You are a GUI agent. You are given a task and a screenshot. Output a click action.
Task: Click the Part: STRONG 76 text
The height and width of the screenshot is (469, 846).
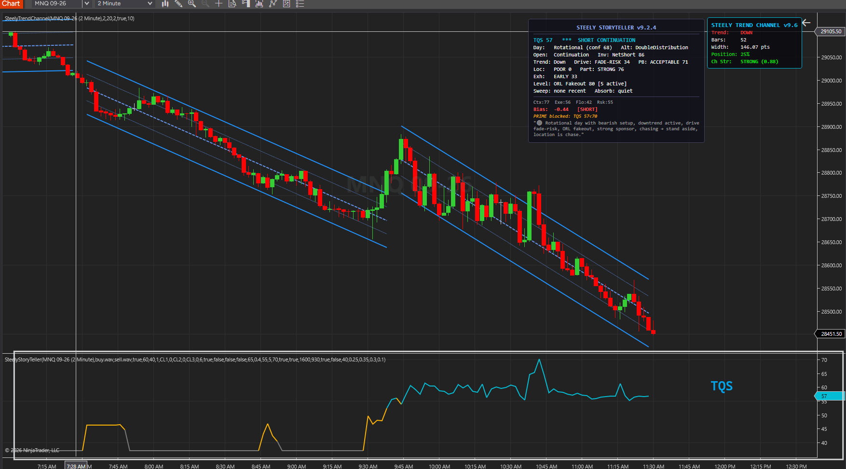click(602, 69)
